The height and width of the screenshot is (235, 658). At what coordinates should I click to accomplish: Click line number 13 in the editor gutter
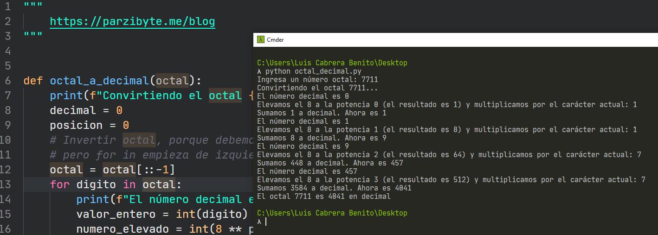5,184
